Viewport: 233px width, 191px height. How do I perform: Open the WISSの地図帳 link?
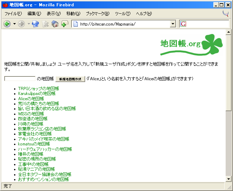click(x=31, y=114)
